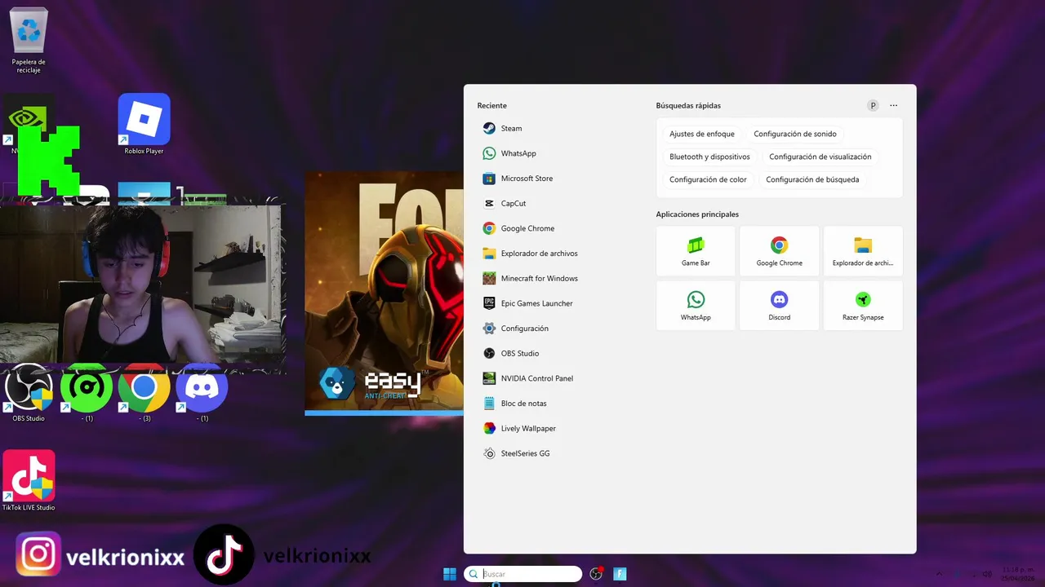The image size is (1045, 587).
Task: Open the Fortnite icon on the taskbar
Action: click(x=620, y=574)
